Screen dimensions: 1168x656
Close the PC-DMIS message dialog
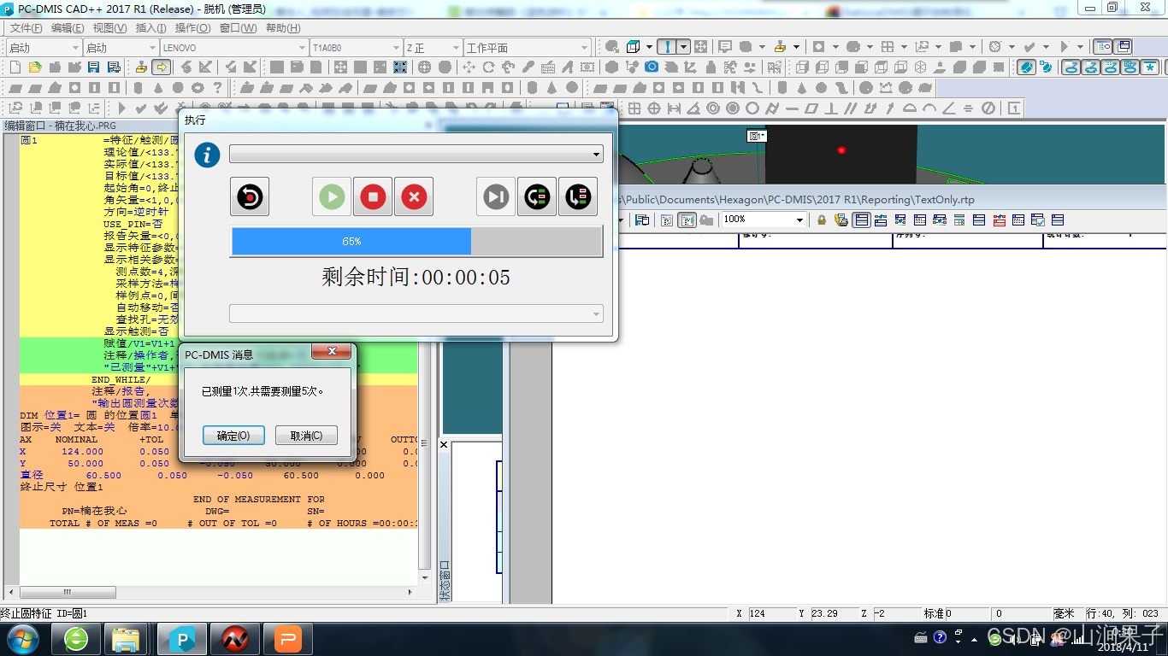point(332,351)
